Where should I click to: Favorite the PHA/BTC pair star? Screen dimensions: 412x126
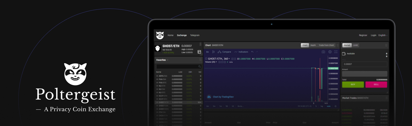[157, 83]
